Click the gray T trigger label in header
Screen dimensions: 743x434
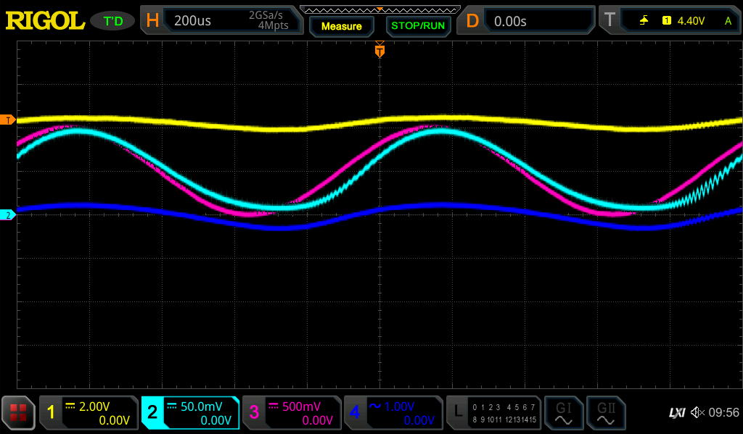point(609,20)
